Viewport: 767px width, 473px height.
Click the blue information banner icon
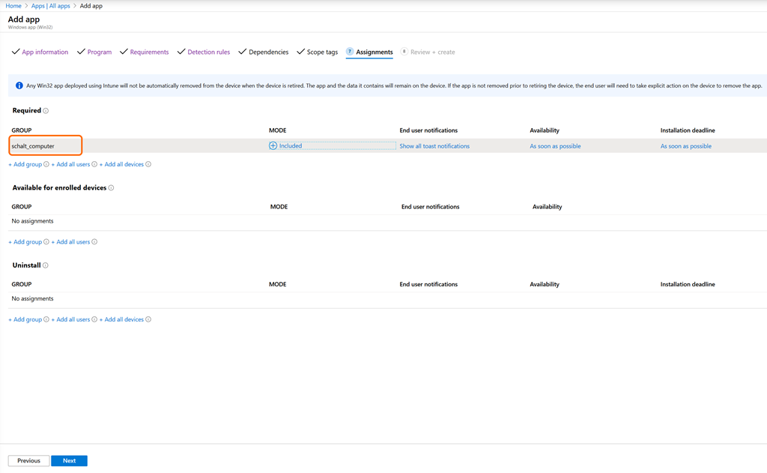[x=19, y=86]
